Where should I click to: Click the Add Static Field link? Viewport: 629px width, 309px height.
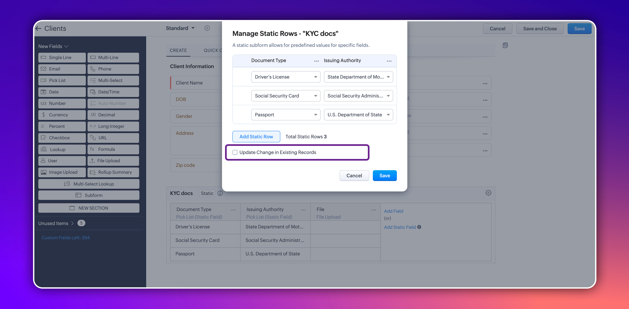[x=400, y=227]
